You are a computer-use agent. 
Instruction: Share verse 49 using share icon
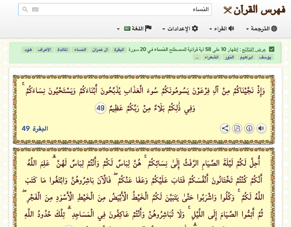[225, 128]
